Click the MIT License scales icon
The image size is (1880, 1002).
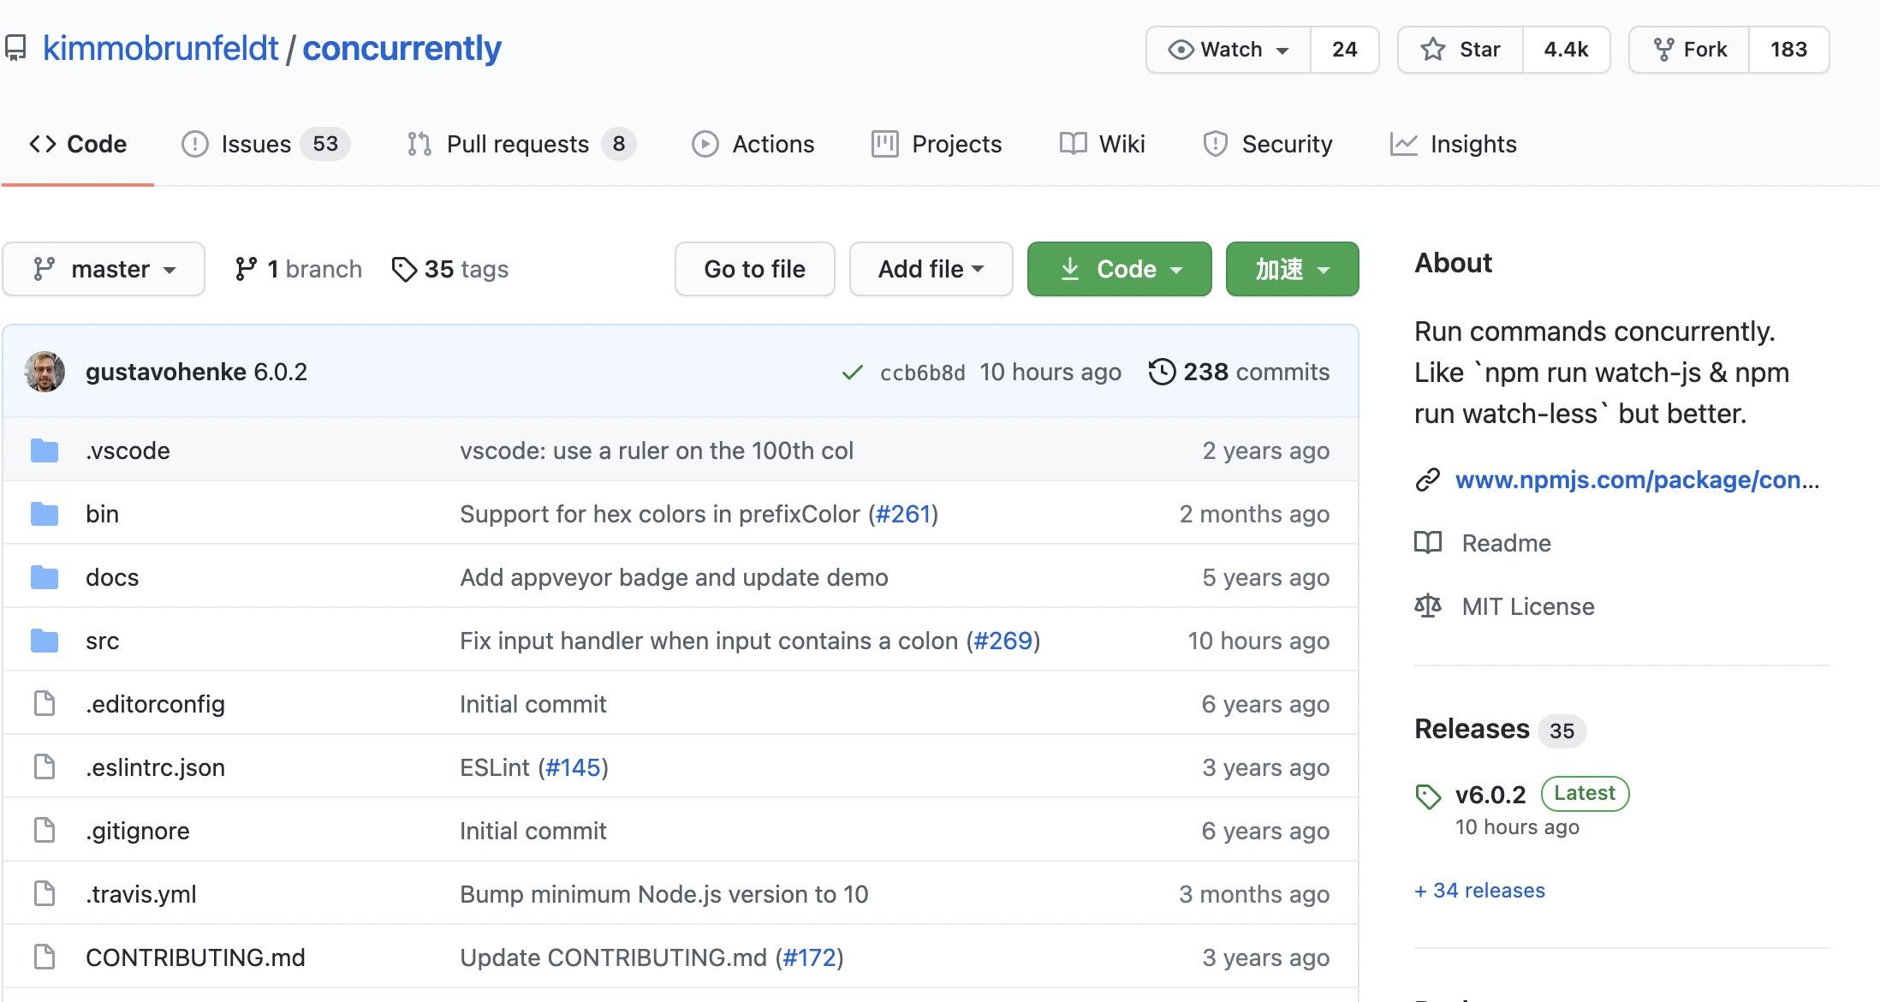(x=1428, y=605)
